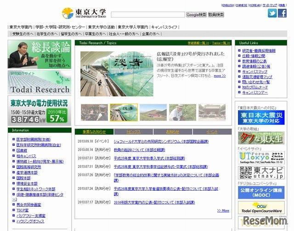The height and width of the screenshot is (231, 294).
Task: Open the サイトマップ link
Action: coord(270,5)
